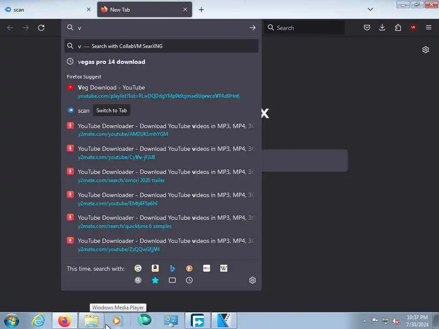Click the toolbar Search box
This screenshot has width=439, height=329.
click(304, 28)
